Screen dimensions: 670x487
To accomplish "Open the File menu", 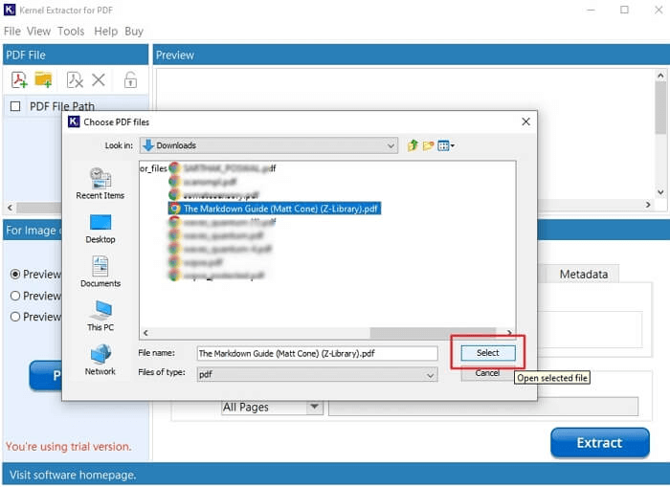I will 11,32.
